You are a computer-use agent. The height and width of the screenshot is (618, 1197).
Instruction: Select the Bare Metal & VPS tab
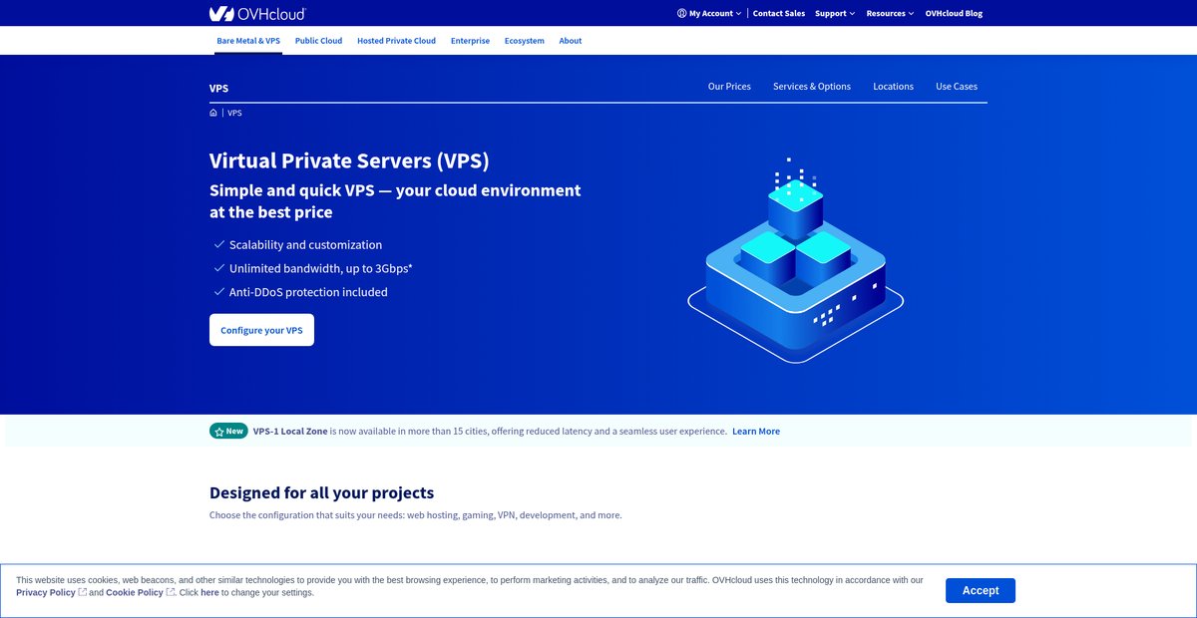click(248, 41)
